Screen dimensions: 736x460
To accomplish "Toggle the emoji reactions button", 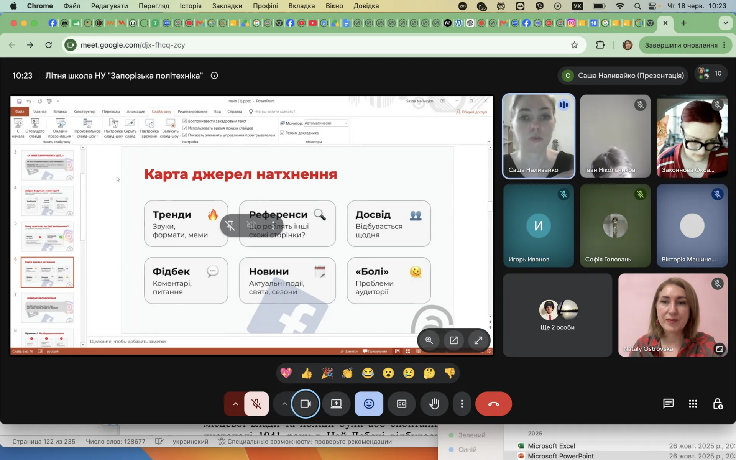I will point(369,404).
